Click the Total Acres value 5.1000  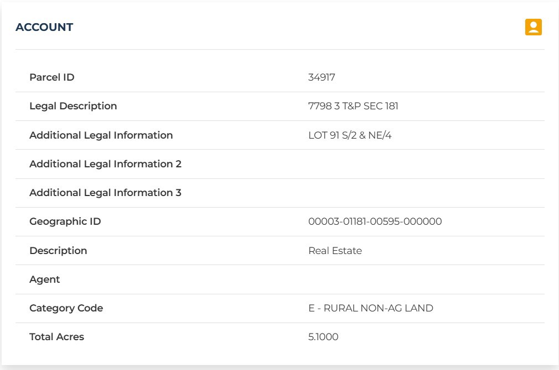point(323,336)
